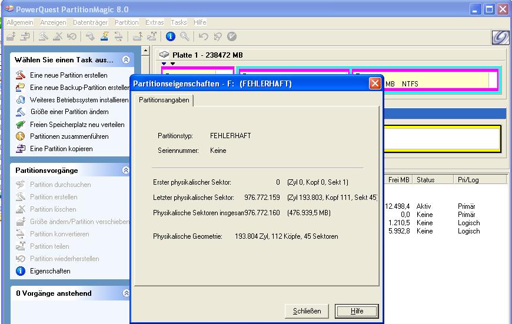Click the Schließen button
Image resolution: width=512 pixels, height=324 pixels.
click(307, 311)
